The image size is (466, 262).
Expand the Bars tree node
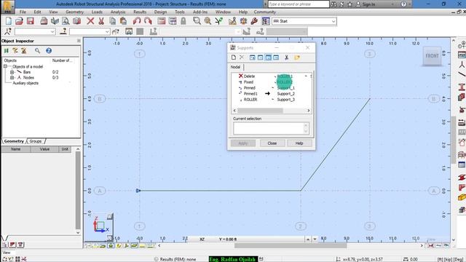coord(12,72)
